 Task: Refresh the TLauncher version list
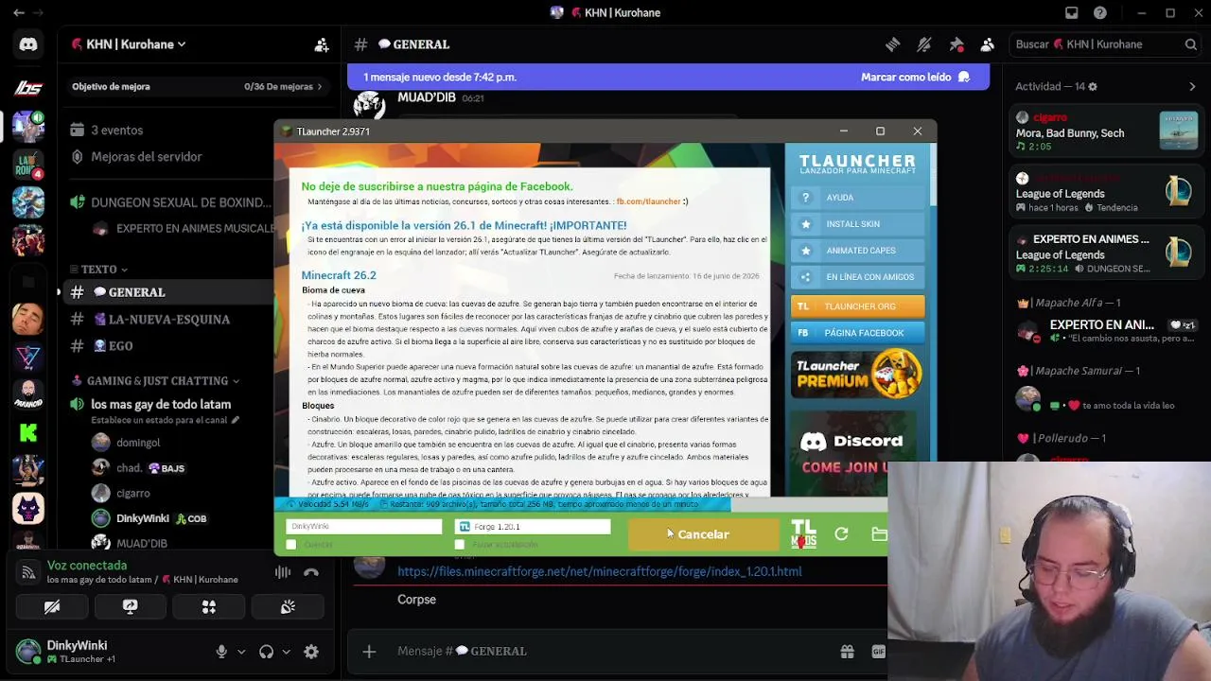[x=841, y=534]
